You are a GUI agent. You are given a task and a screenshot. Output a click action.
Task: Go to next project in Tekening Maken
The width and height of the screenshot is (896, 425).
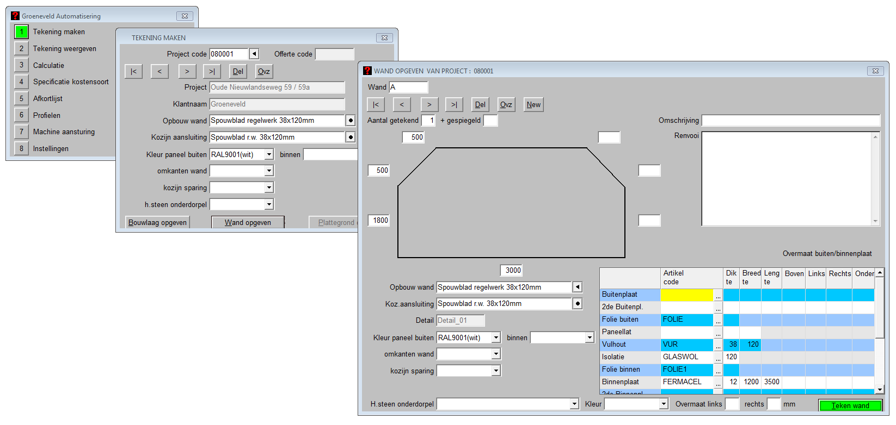pos(187,72)
